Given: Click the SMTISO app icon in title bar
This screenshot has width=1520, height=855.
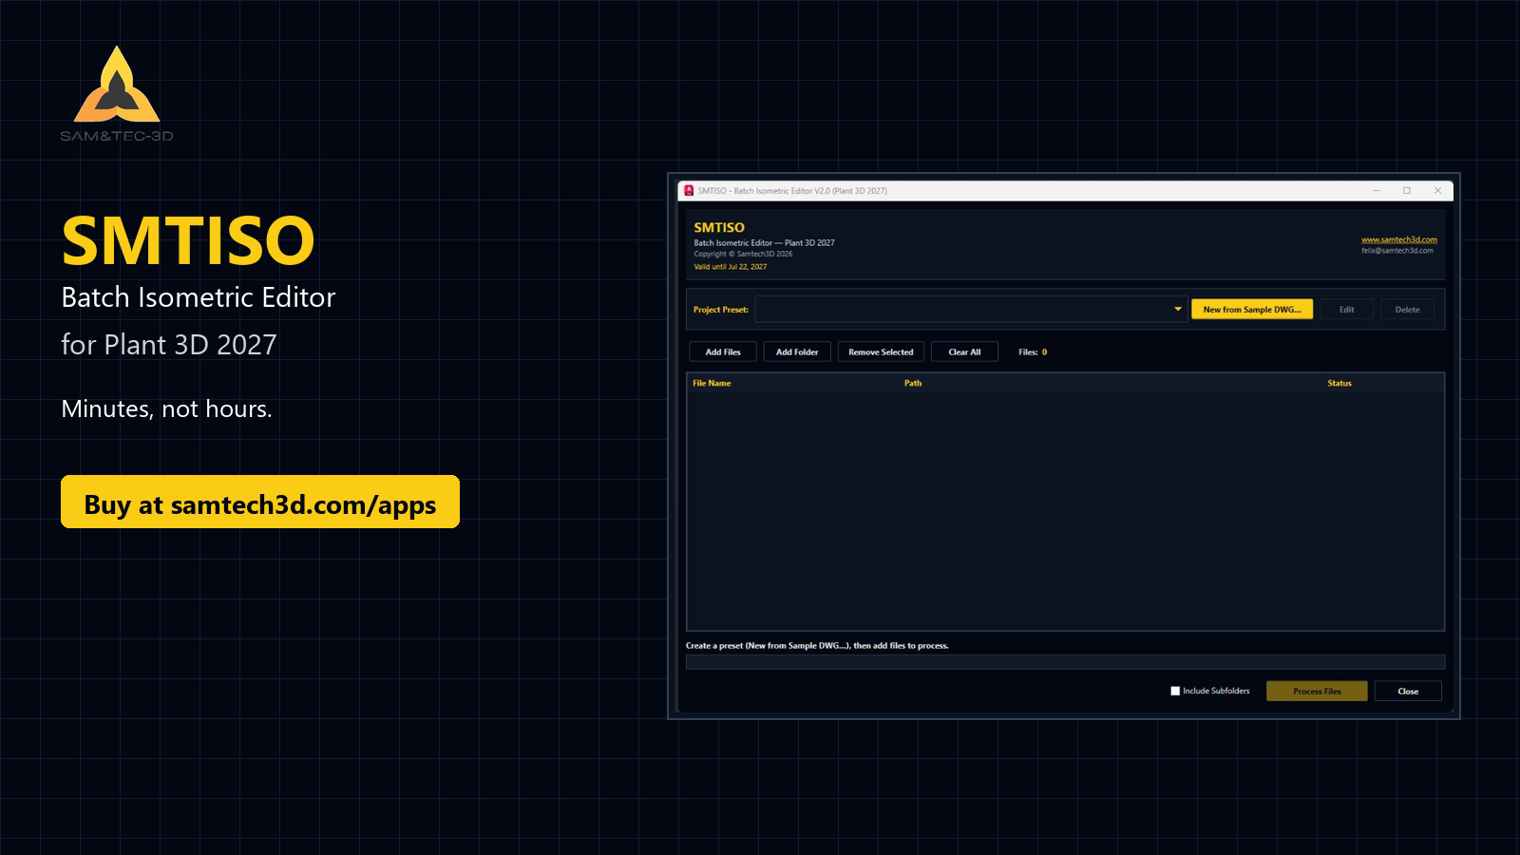Looking at the screenshot, I should (x=689, y=191).
